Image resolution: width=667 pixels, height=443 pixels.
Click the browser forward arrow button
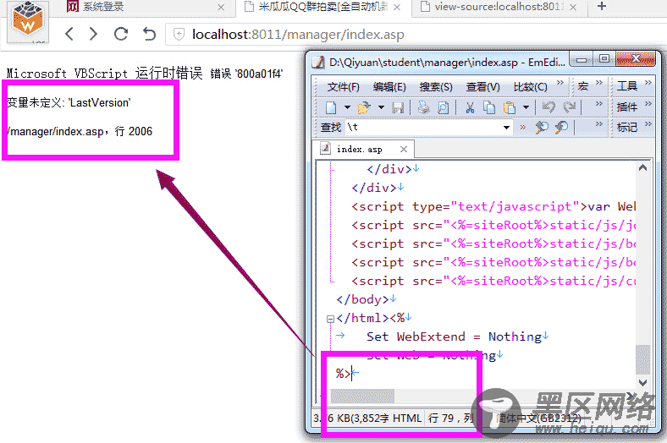click(93, 34)
